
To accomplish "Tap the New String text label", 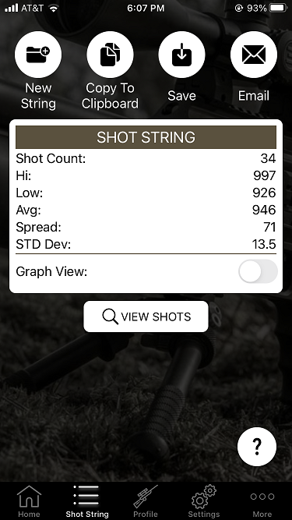I will click(x=38, y=96).
